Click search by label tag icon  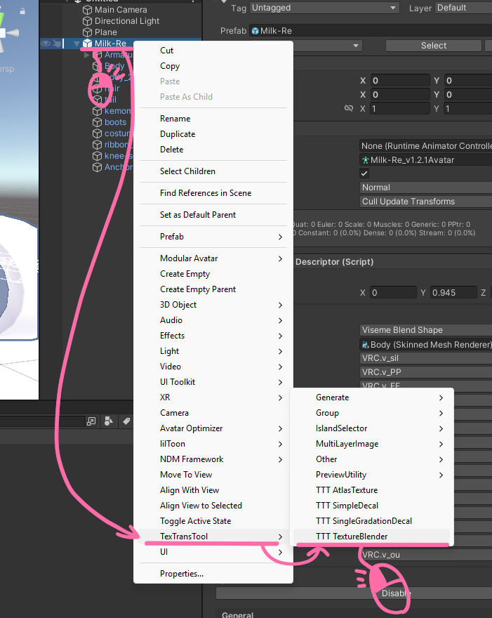[x=126, y=421]
